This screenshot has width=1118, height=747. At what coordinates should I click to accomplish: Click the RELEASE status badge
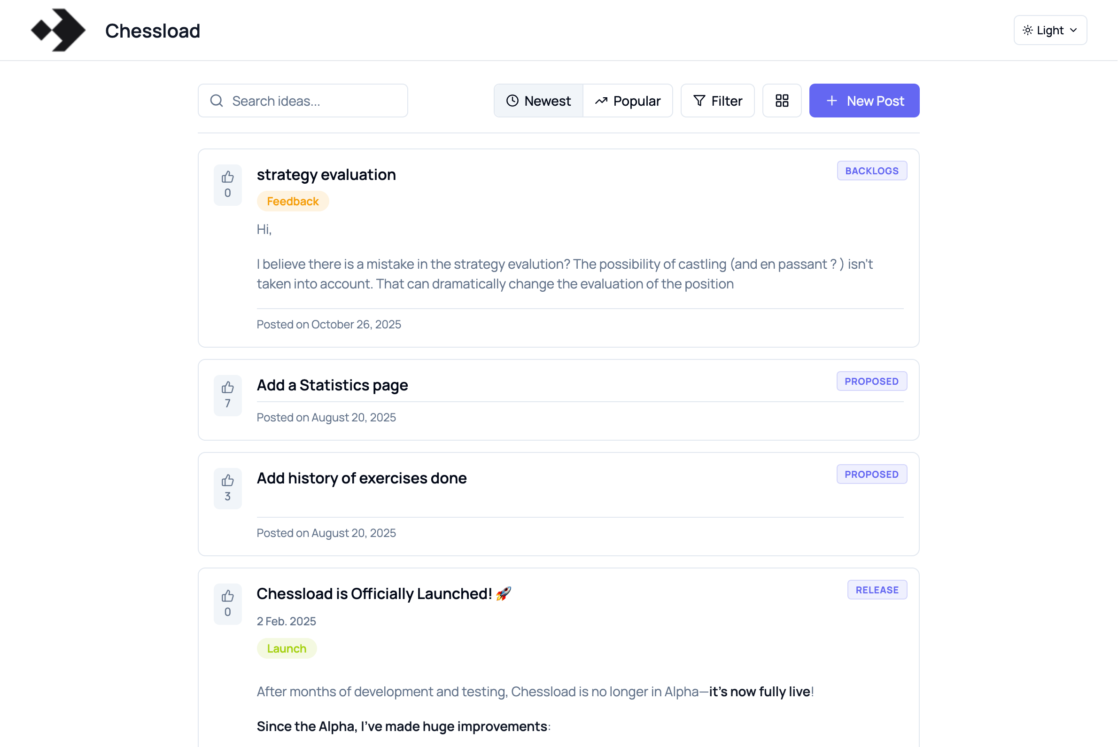(877, 590)
